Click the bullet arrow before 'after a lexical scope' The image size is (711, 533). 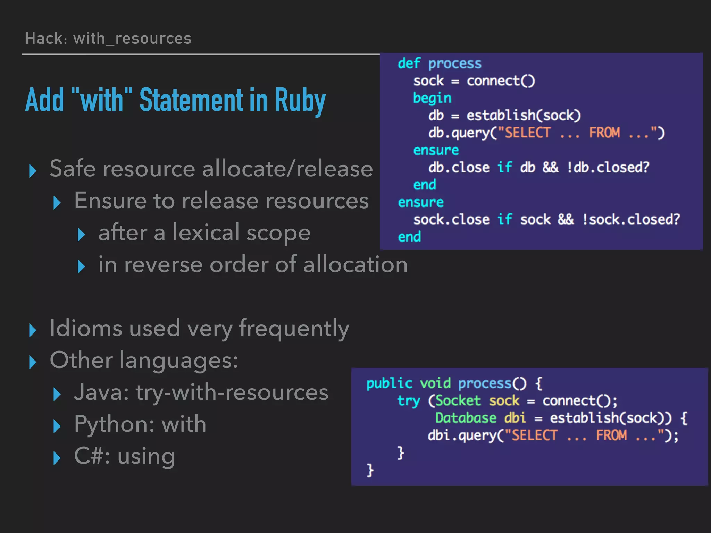82,235
